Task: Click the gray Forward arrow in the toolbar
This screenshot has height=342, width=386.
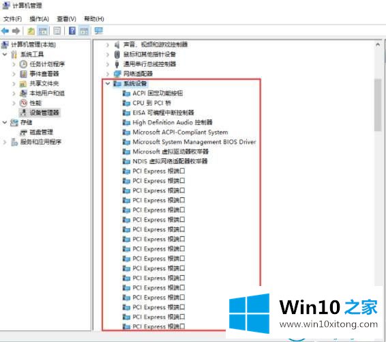Action: pos(16,31)
